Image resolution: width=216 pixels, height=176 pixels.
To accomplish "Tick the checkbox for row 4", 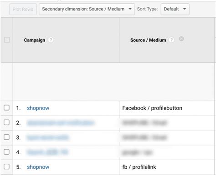I will [x=6, y=152].
